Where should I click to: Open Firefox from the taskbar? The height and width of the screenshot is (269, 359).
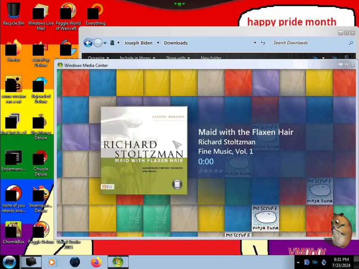click(96, 262)
